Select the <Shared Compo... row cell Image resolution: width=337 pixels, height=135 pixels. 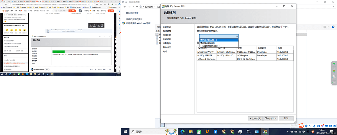207,59
